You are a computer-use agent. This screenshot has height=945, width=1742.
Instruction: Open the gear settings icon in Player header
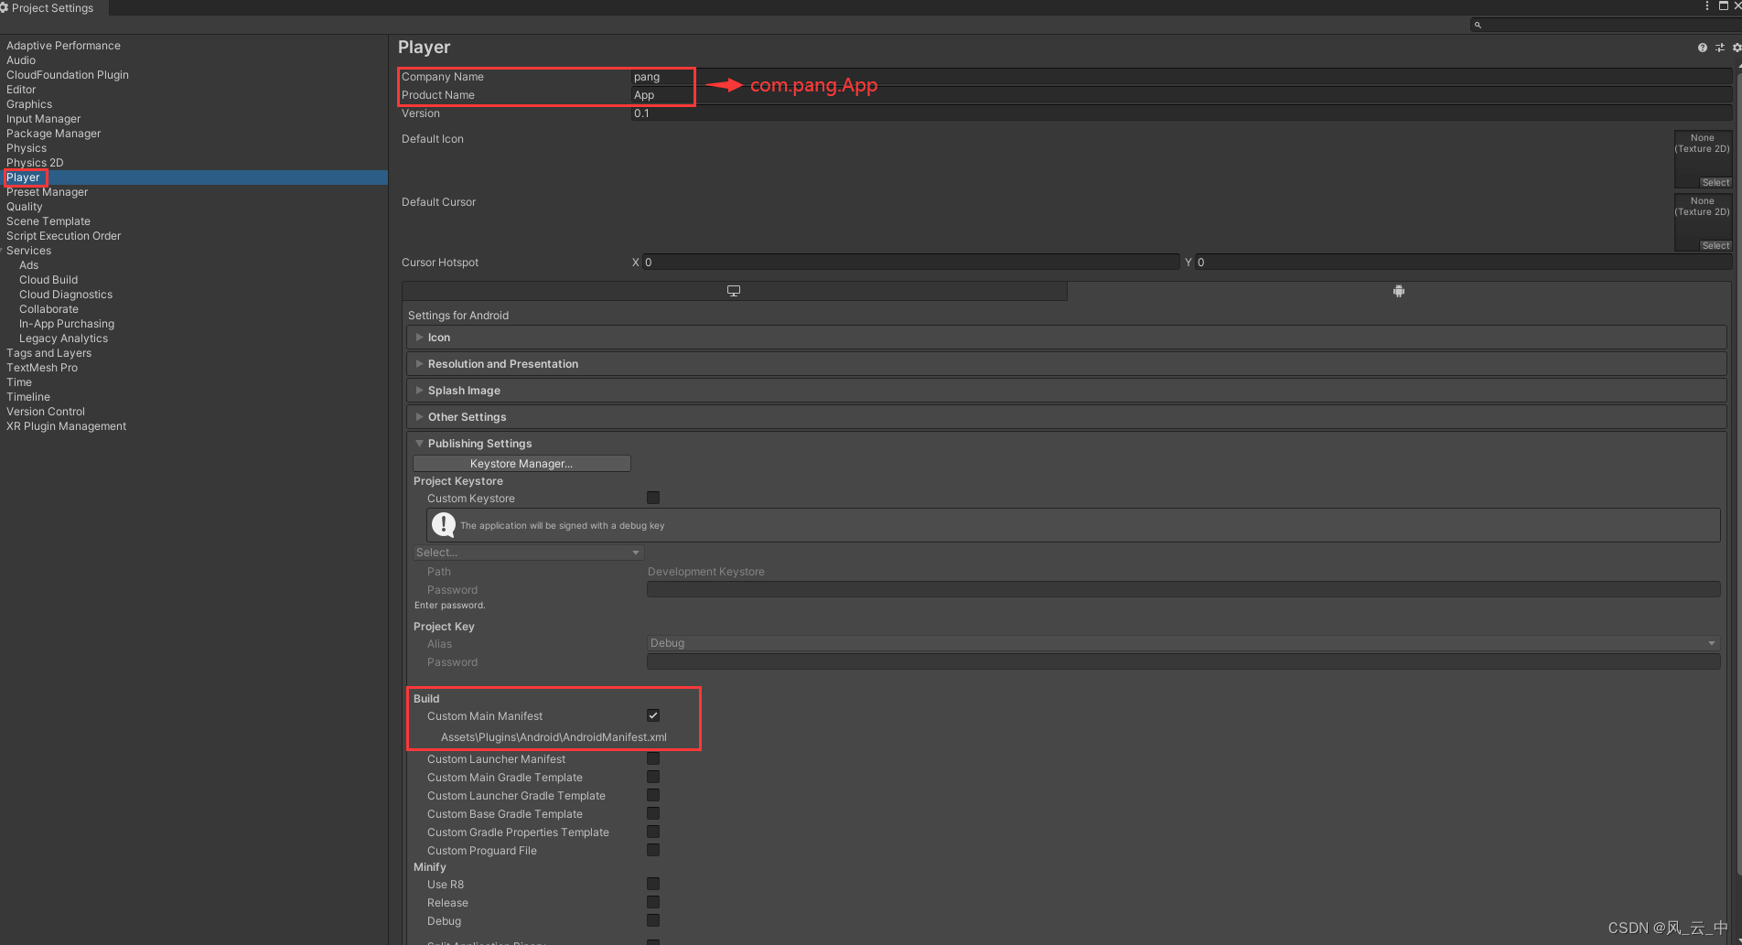(x=1734, y=47)
